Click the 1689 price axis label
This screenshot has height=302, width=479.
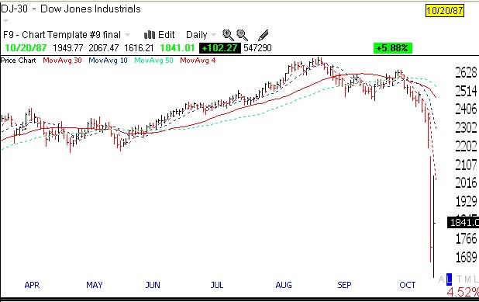[466, 257]
